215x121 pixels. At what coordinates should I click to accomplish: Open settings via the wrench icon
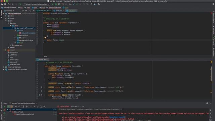[91, 4]
